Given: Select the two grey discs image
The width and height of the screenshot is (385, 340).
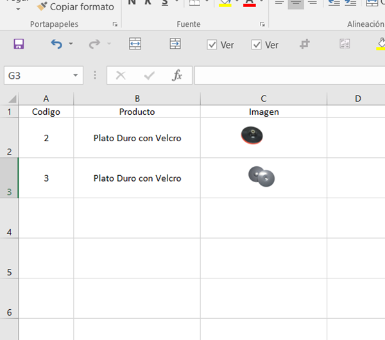Looking at the screenshot, I should pyautogui.click(x=262, y=176).
